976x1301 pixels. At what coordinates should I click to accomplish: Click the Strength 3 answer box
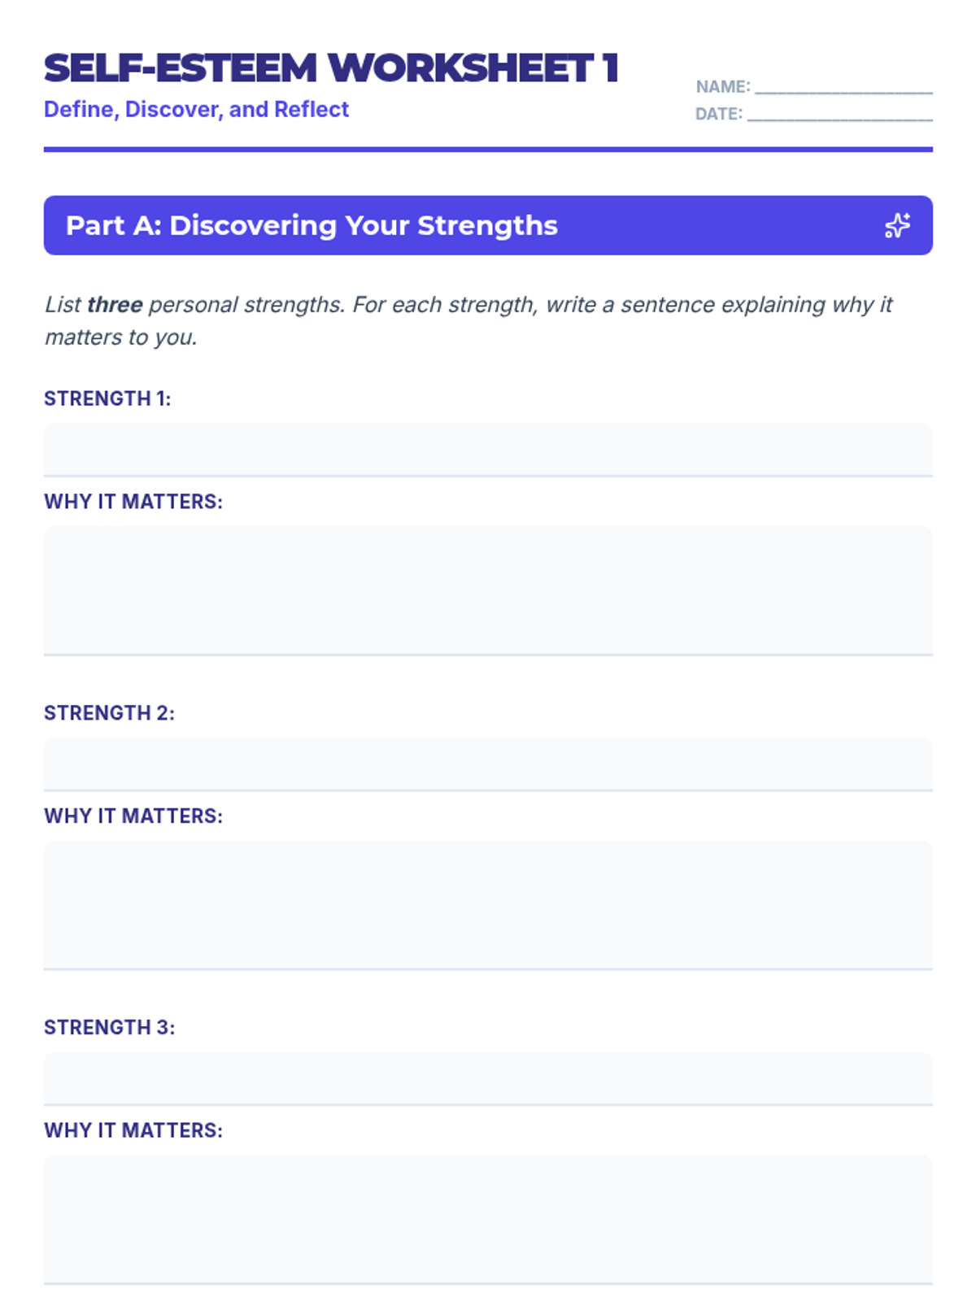click(488, 1077)
